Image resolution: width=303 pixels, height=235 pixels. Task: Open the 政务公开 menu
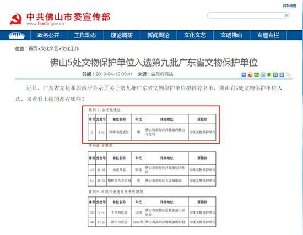(48, 35)
